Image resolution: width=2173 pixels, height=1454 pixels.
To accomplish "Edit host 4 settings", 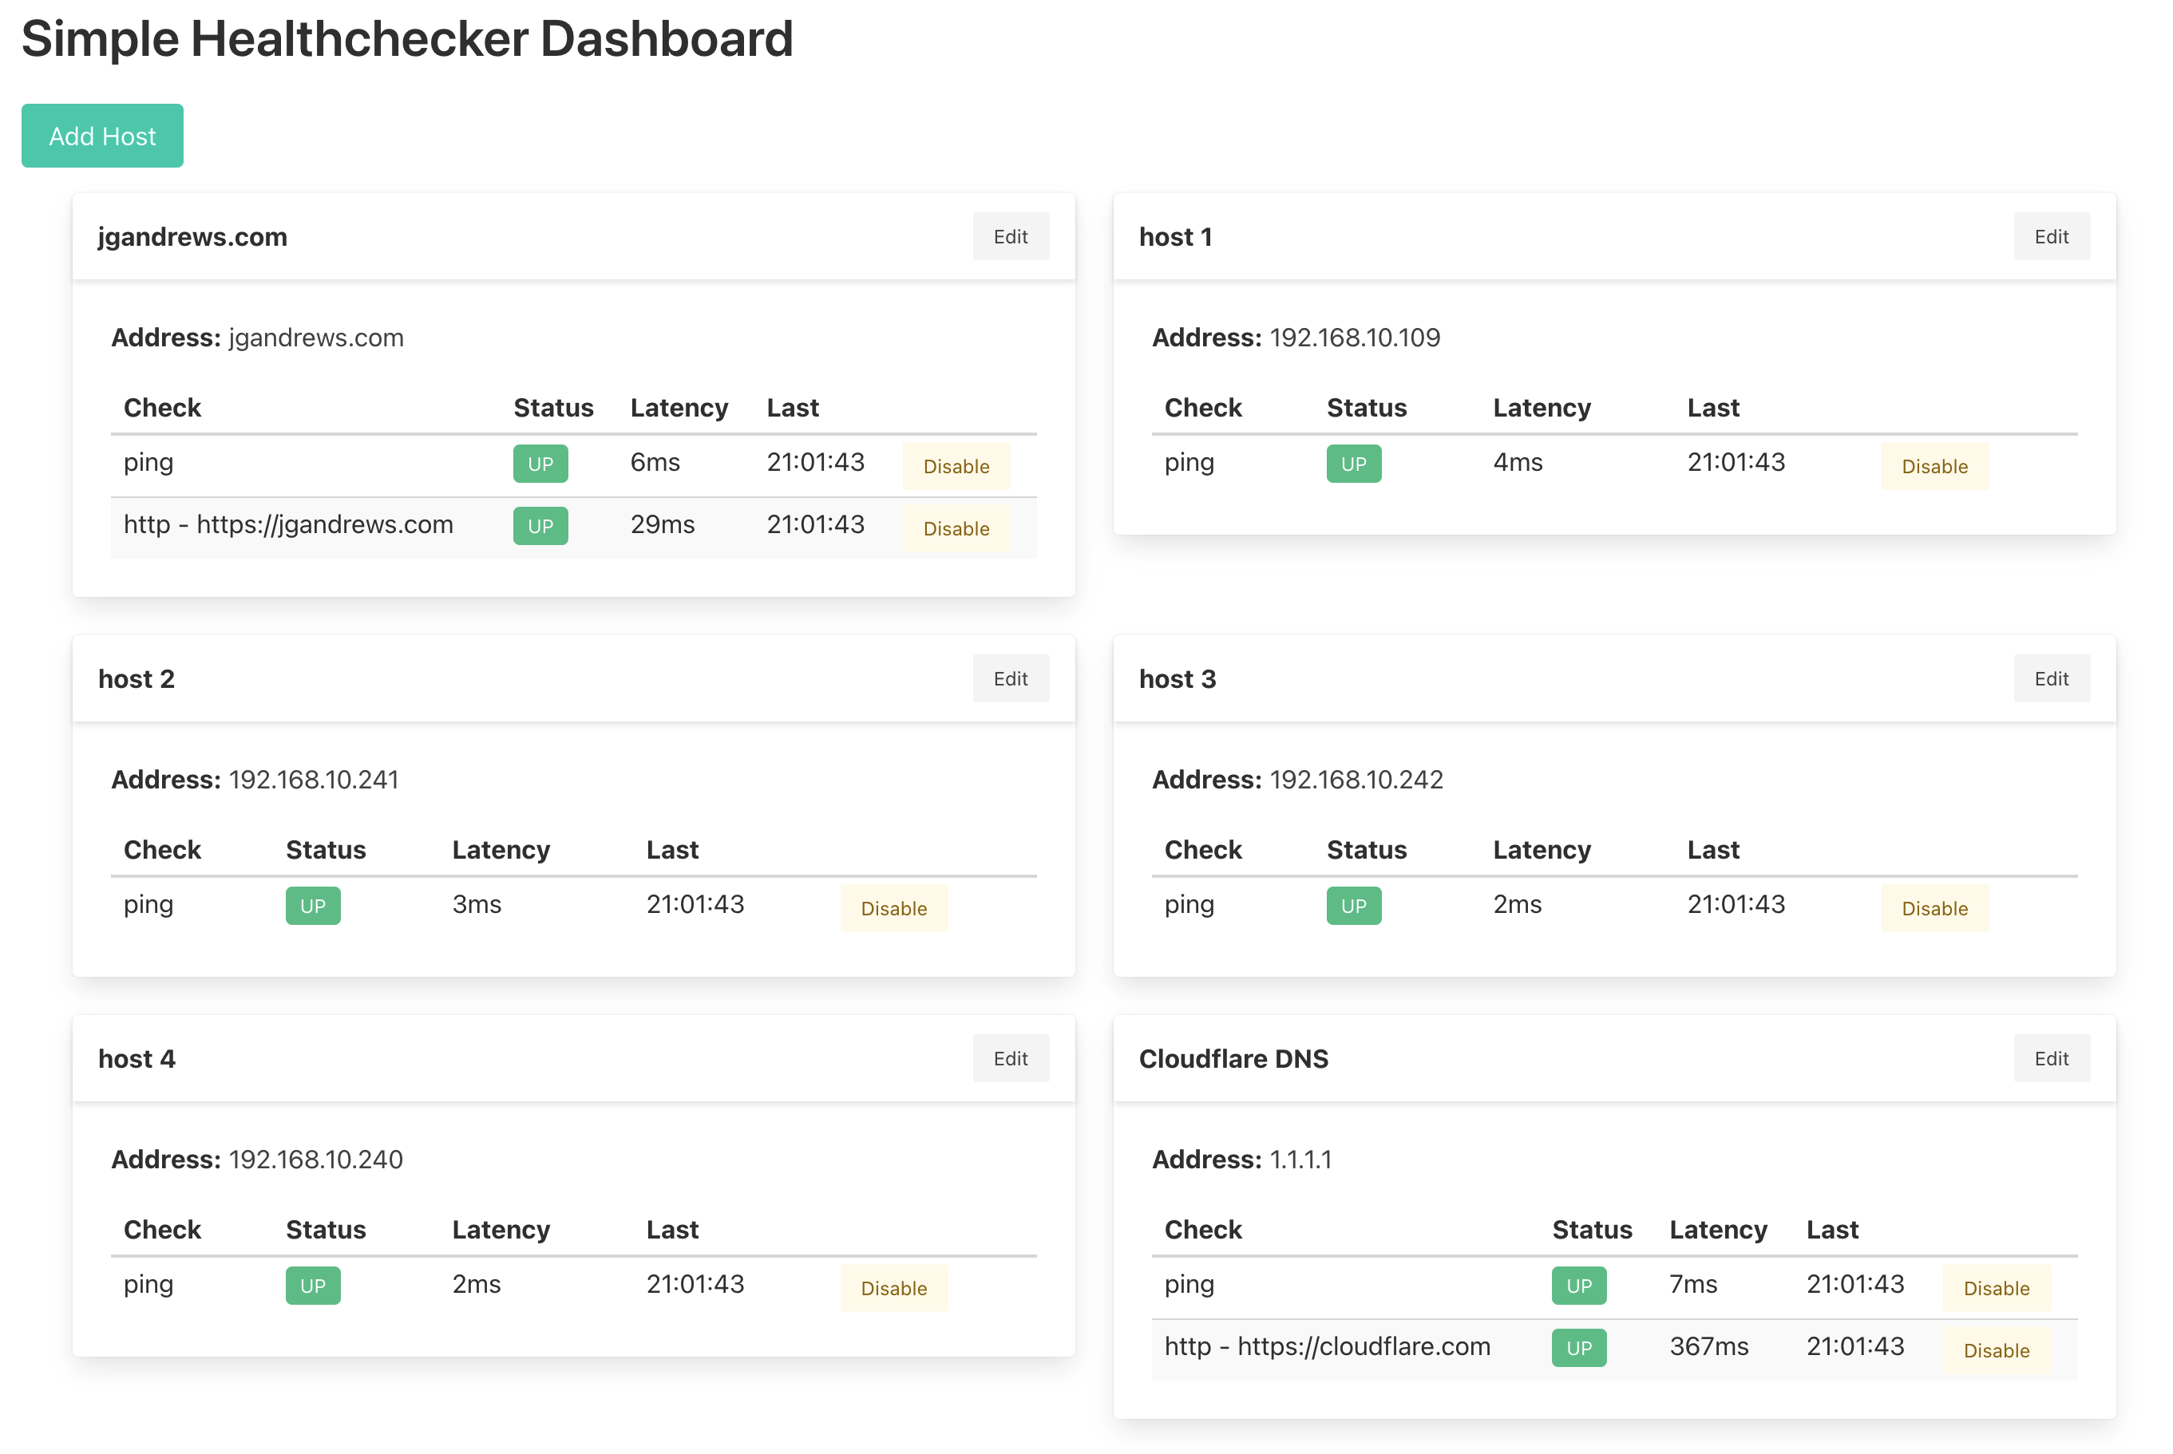I will coord(1010,1058).
